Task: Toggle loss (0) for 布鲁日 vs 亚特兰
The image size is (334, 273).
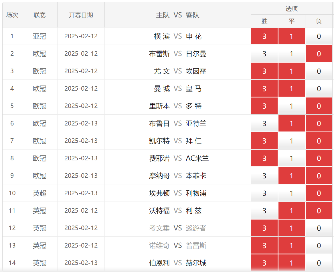Action: coord(319,123)
